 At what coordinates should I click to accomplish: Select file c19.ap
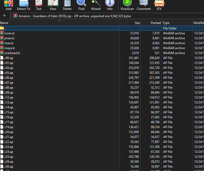pyautogui.click(x=9, y=127)
